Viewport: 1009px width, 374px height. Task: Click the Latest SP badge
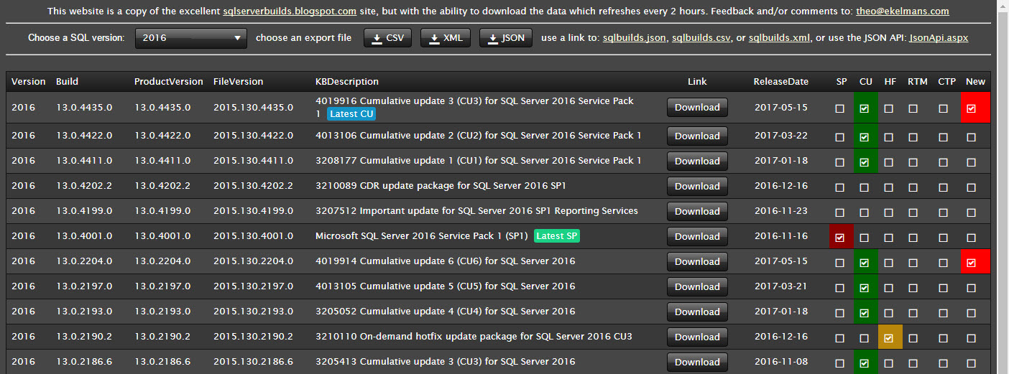tap(557, 236)
